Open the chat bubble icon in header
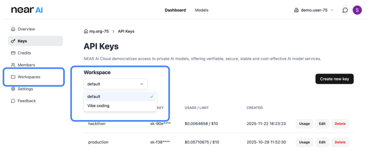Viewport: 367px width, 154px height. [345, 10]
